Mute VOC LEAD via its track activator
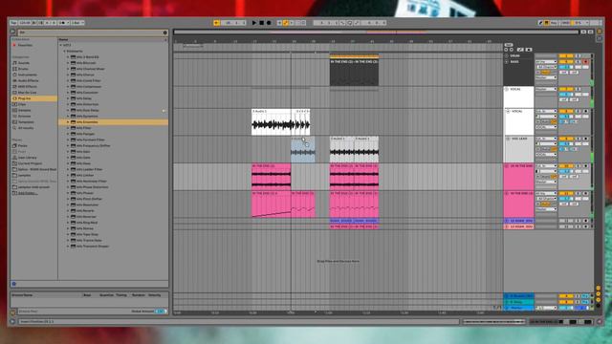Viewport: 612px width, 344px height. tap(566, 139)
